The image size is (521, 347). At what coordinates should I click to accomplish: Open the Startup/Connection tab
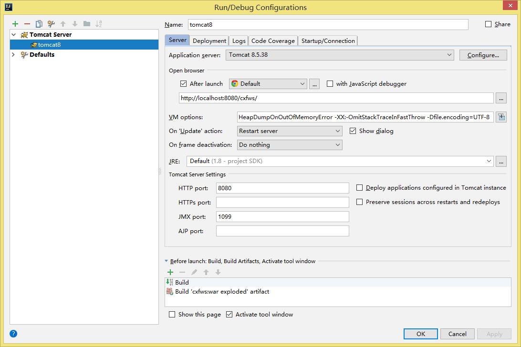[328, 41]
